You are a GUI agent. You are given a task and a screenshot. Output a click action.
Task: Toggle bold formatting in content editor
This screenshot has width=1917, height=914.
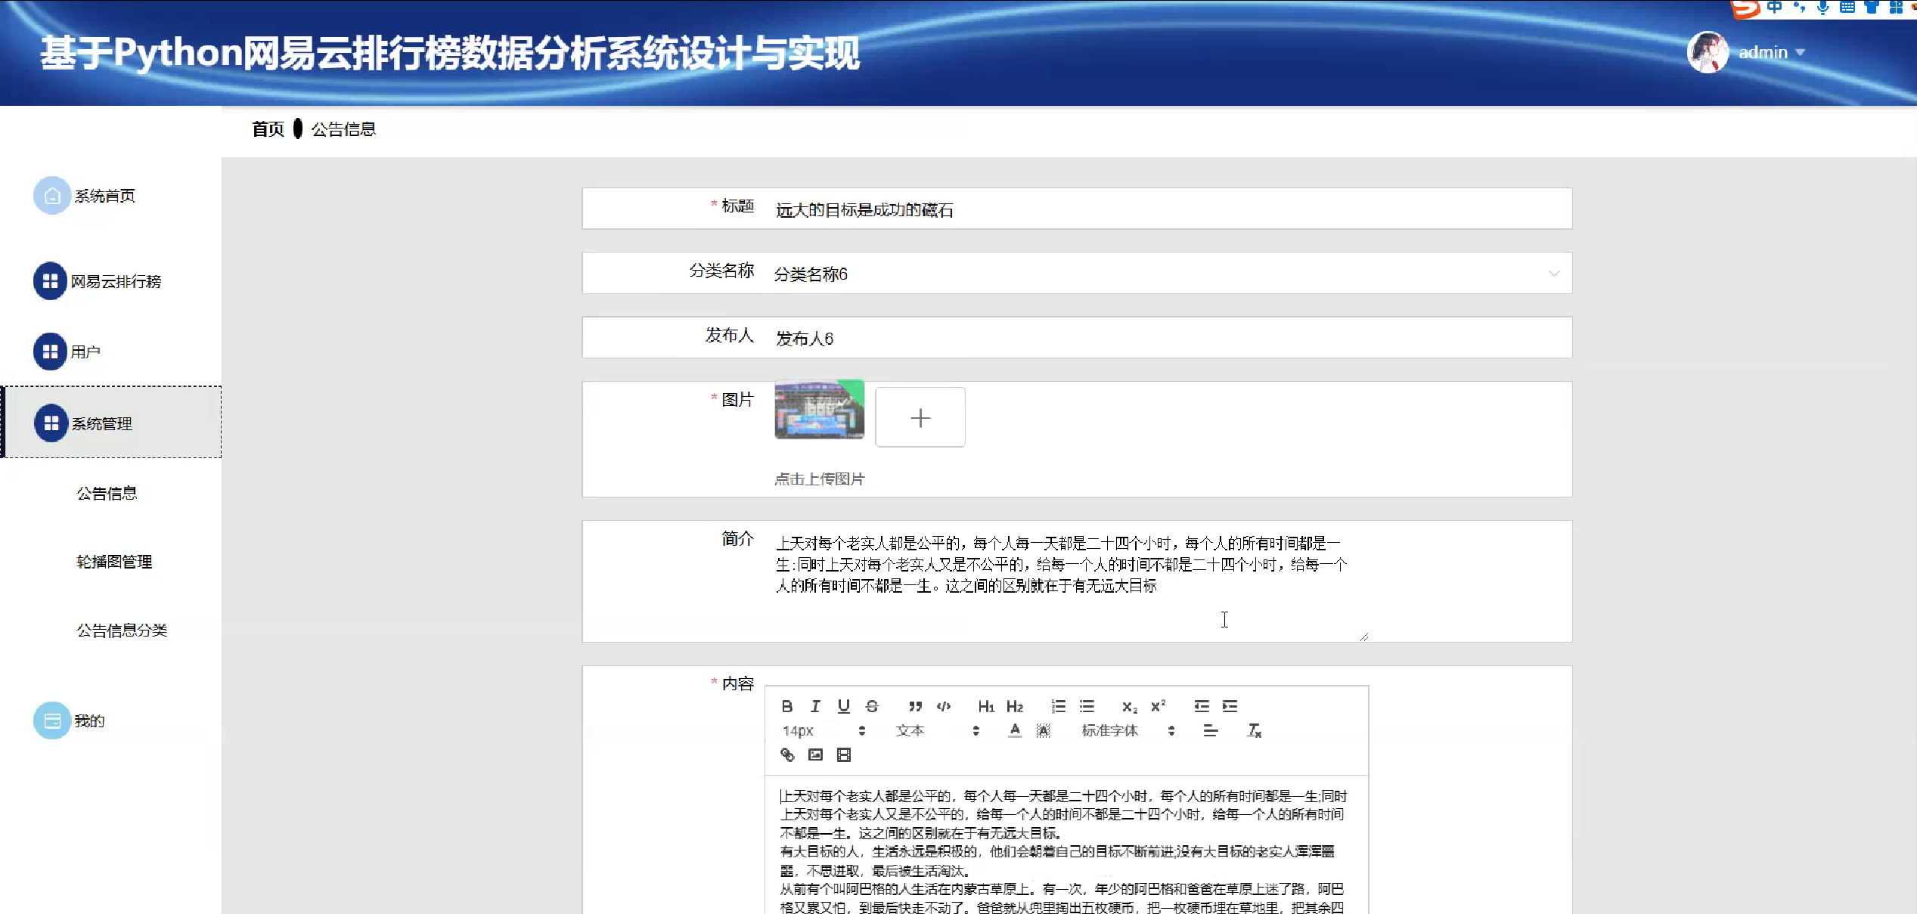point(787,706)
